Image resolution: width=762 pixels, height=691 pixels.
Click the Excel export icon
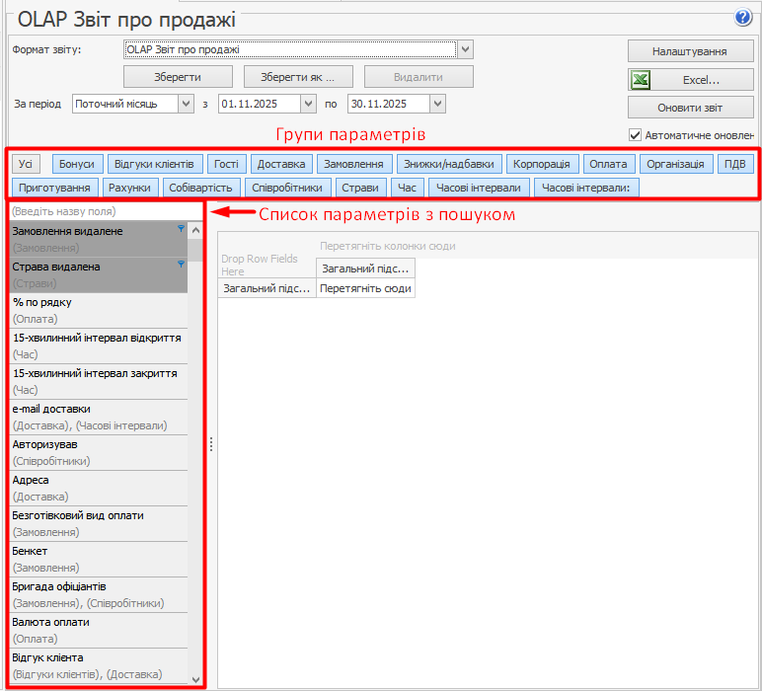641,80
